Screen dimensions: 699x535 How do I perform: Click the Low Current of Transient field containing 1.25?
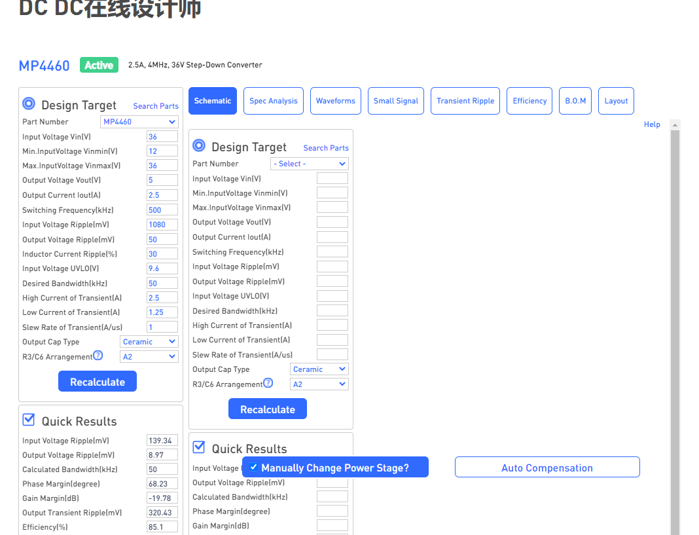[162, 312]
